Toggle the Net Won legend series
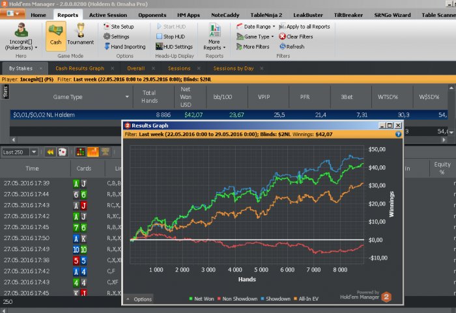The width and height of the screenshot is (456, 313). 201,299
